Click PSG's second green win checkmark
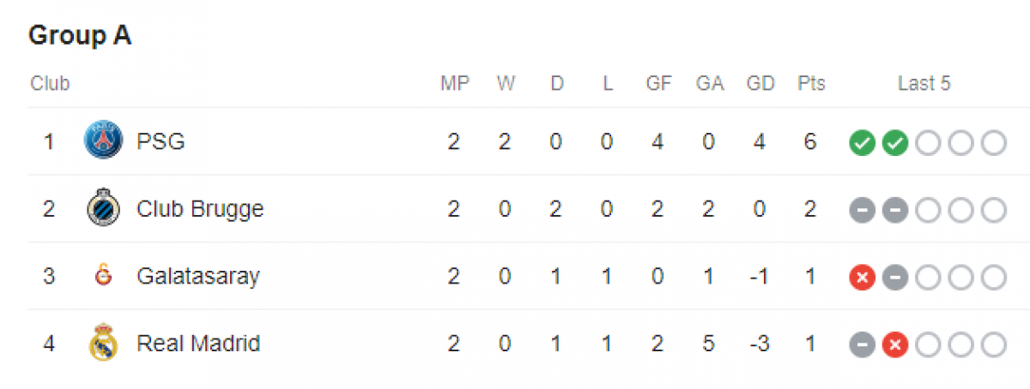The height and width of the screenshot is (389, 1030). pos(894,142)
